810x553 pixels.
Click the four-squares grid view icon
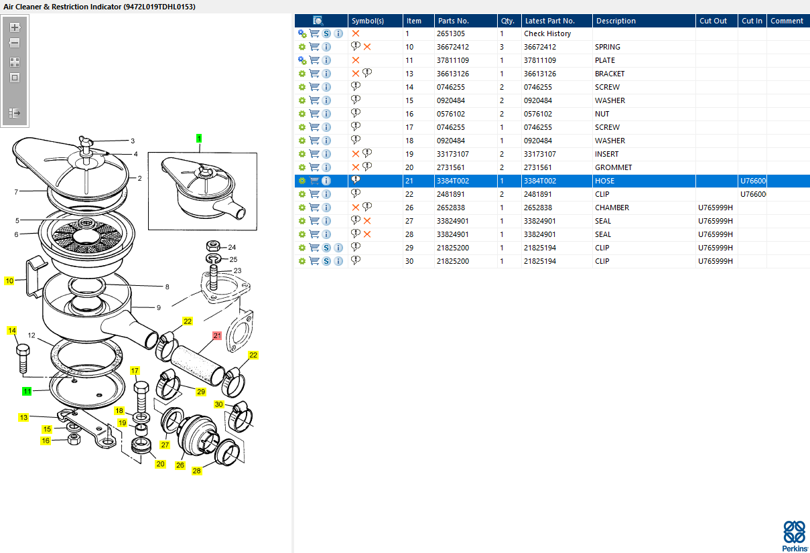pos(15,62)
